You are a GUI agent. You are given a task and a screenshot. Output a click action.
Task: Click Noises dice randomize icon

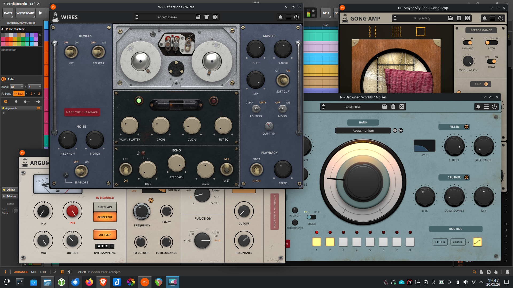[x=402, y=107]
